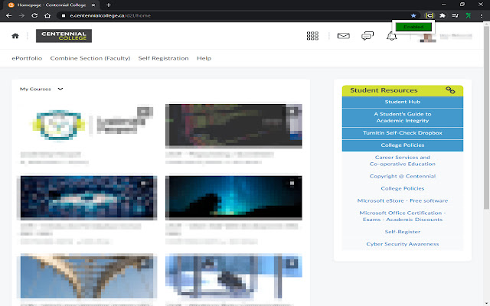Screen dimensions: 490x306
Task: Open Combine Section (Faculty) menu item
Action: 90,58
